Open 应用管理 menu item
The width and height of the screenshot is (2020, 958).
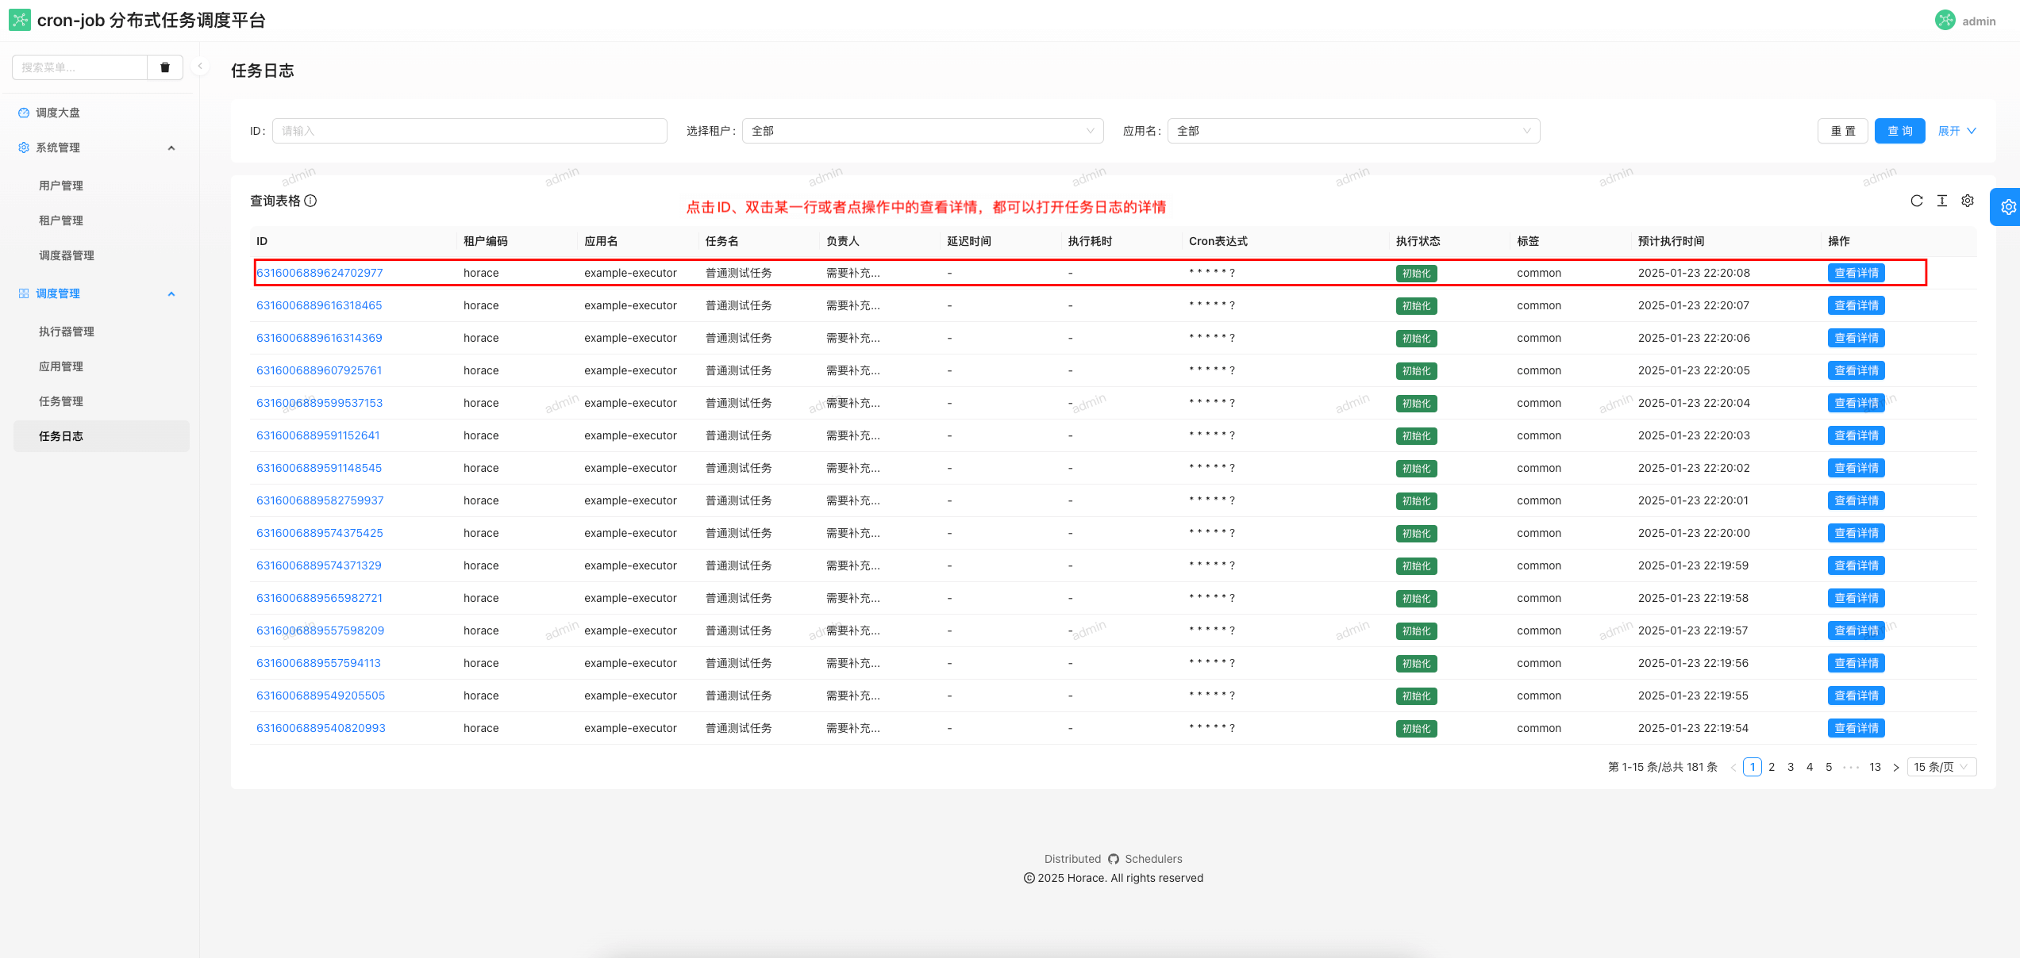(61, 366)
